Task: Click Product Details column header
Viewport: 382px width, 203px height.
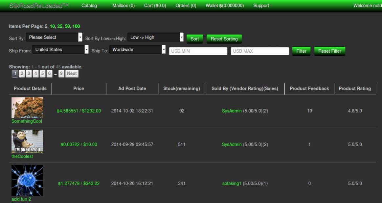Action: pyautogui.click(x=30, y=89)
